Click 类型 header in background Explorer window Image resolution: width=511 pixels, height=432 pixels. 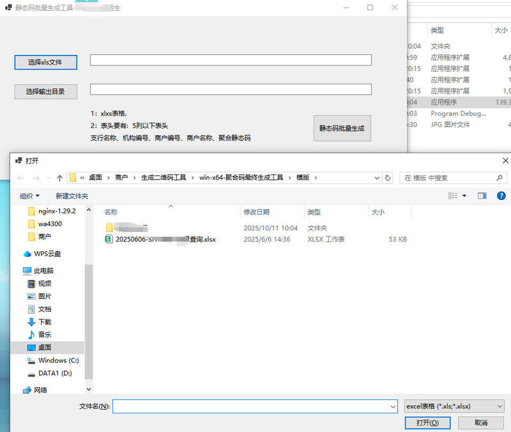coord(438,30)
